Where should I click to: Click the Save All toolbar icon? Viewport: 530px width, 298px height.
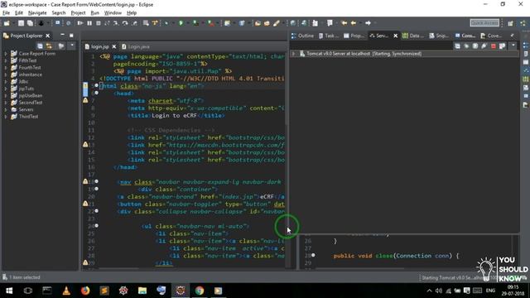click(30, 23)
